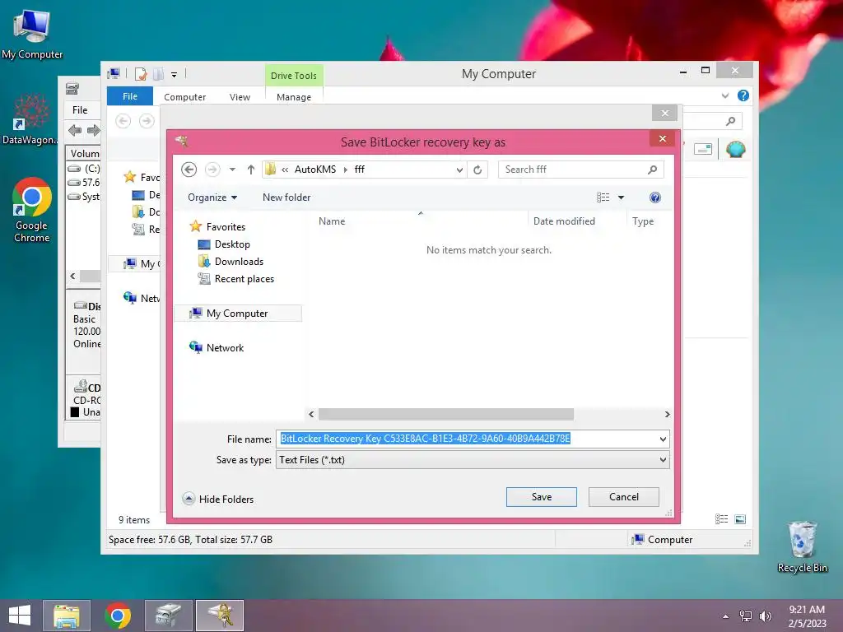This screenshot has height=632, width=843.
Task: Open the network tray icon
Action: [746, 616]
